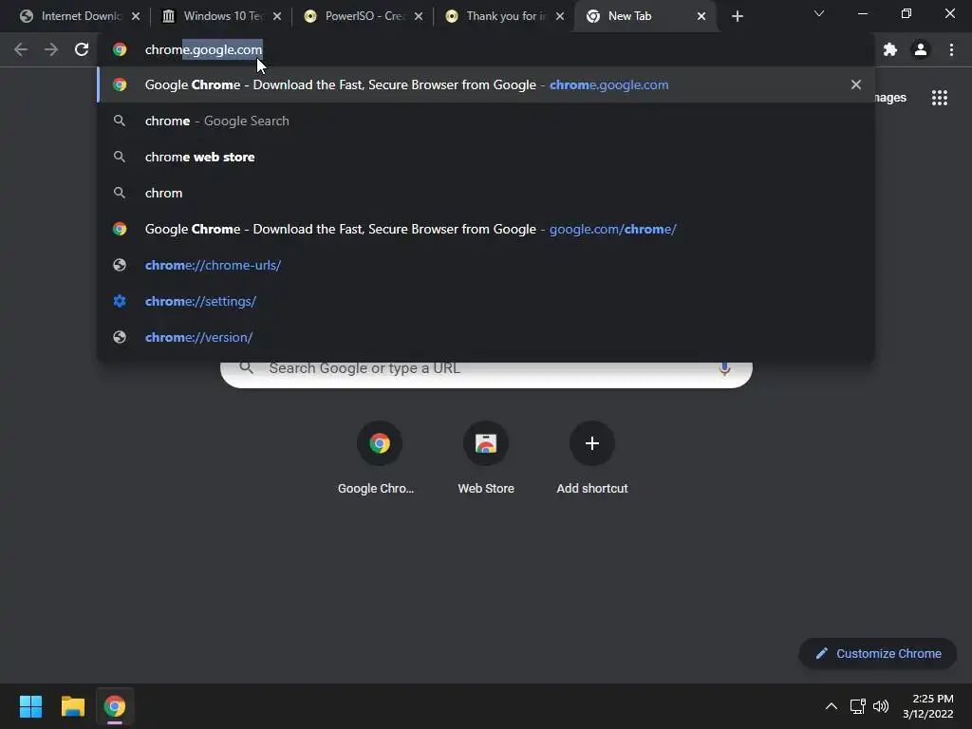Image resolution: width=972 pixels, height=729 pixels.
Task: Choose the 'chrome web store' suggestion
Action: pyautogui.click(x=485, y=157)
